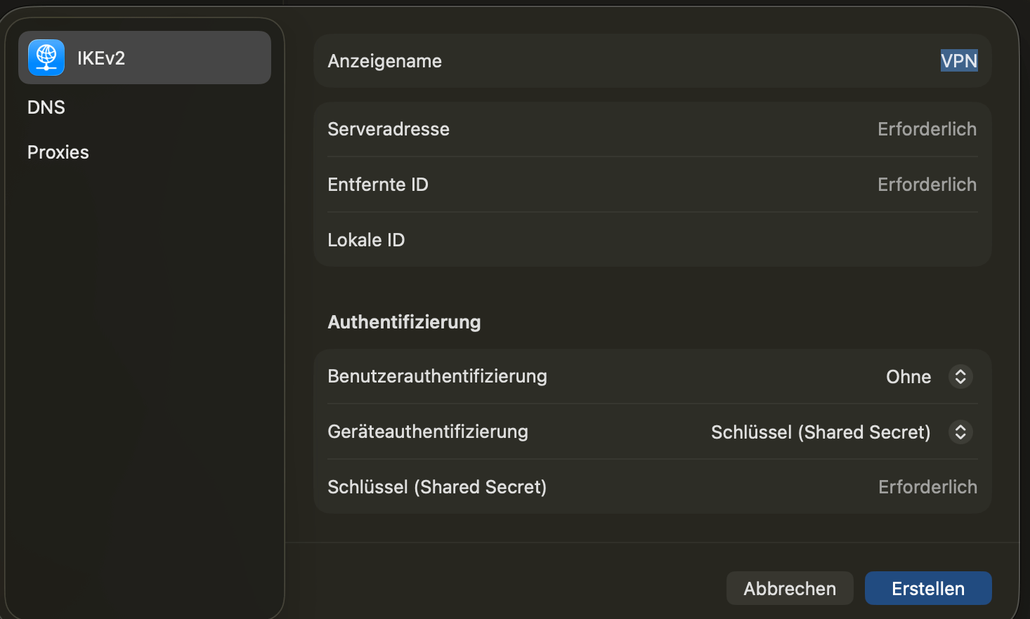
Task: Click the Entfernte ID label
Action: [x=377, y=185]
